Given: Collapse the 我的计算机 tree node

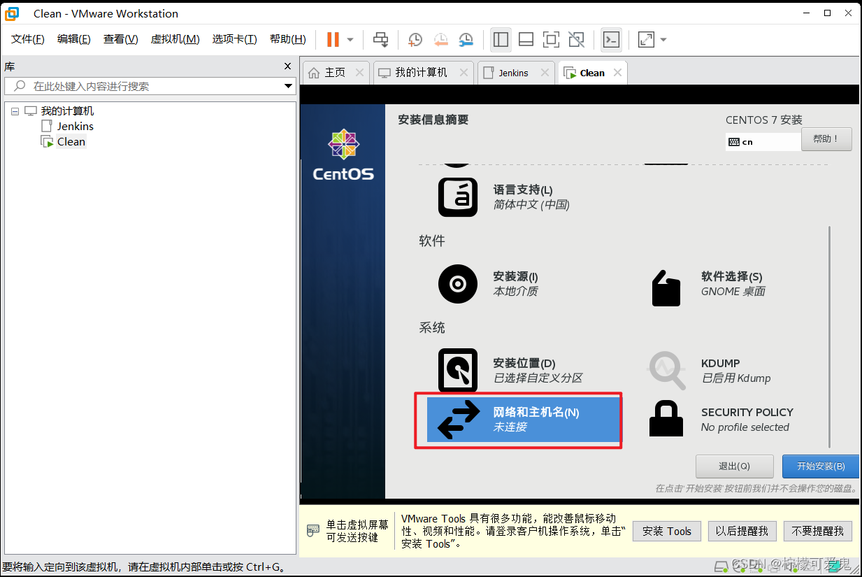Looking at the screenshot, I should pyautogui.click(x=15, y=111).
